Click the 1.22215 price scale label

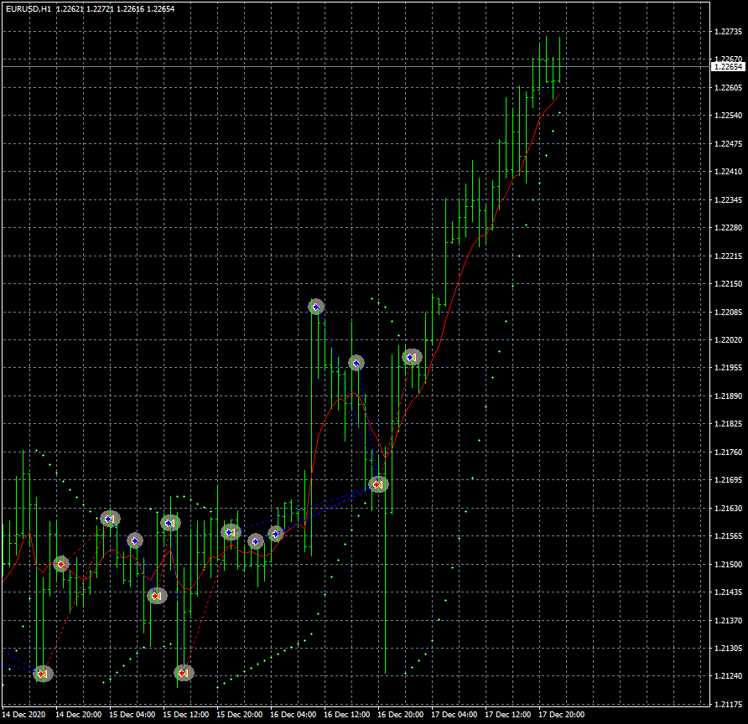(729, 256)
